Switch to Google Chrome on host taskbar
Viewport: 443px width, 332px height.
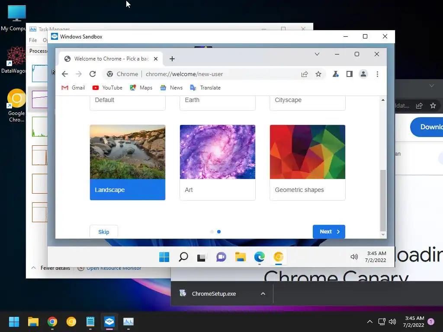click(52, 322)
